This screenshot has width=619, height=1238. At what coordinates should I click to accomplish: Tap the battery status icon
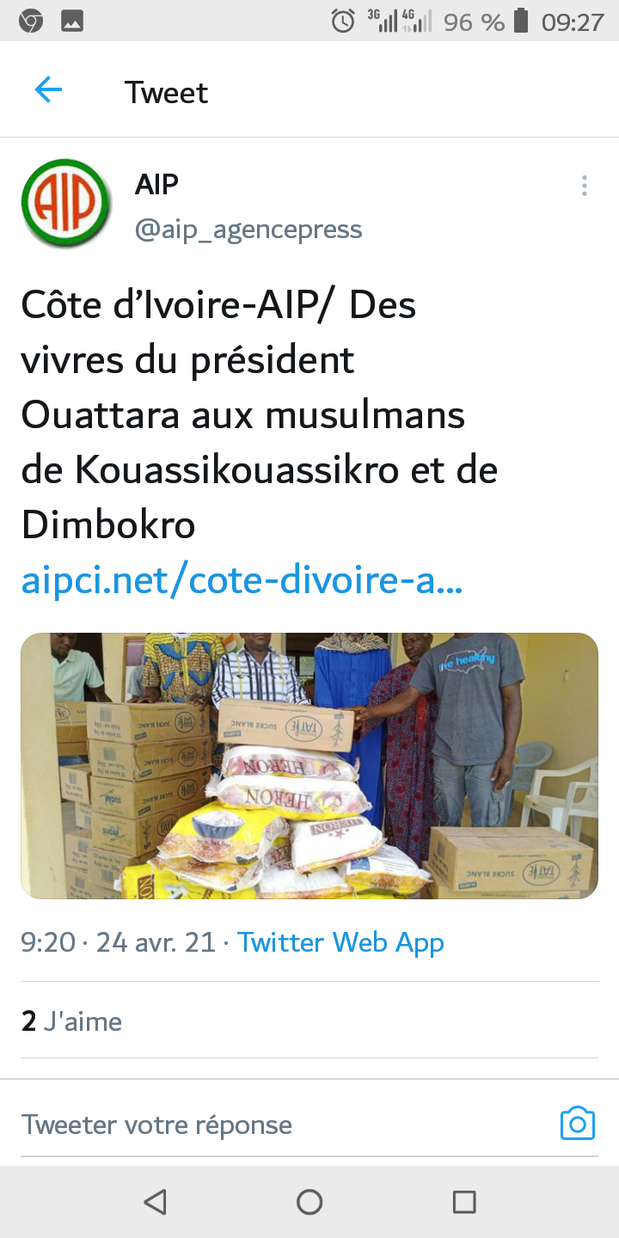[x=520, y=21]
